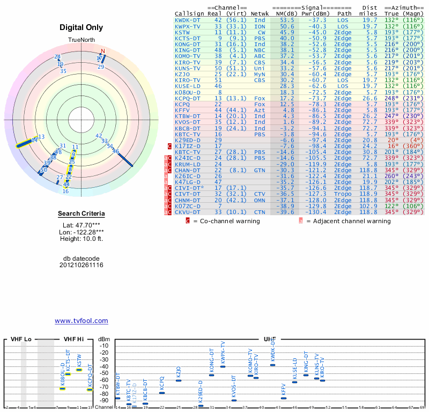The height and width of the screenshot is (412, 429).
Task: Click the NM(dB) column header
Action: pyautogui.click(x=283, y=13)
